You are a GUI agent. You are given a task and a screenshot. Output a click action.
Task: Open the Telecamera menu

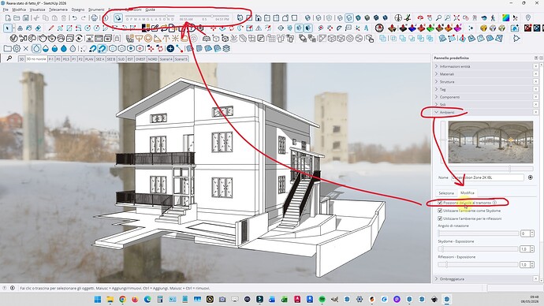pyautogui.click(x=58, y=9)
